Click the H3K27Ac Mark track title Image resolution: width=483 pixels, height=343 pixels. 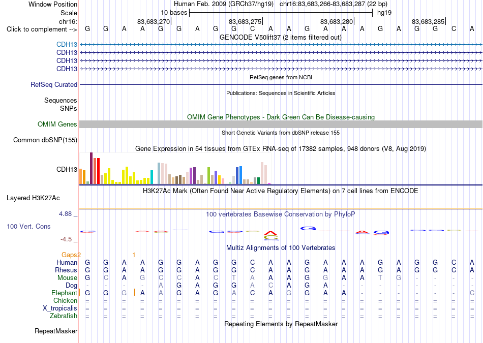click(281, 191)
